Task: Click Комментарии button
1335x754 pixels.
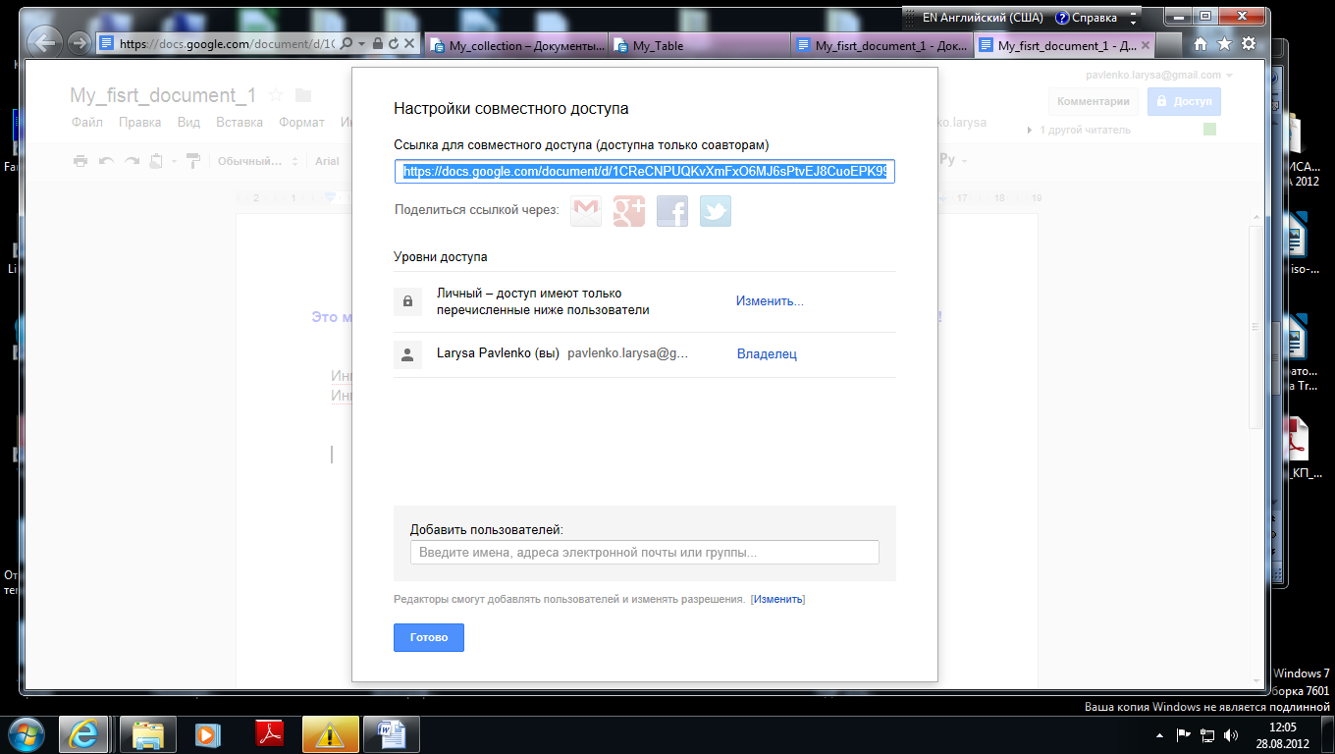Action: (x=1094, y=101)
